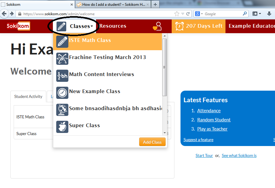Viewport: 275px width, 188px height.
Task: Click the See what Sokikom is link
Action: 239,155
